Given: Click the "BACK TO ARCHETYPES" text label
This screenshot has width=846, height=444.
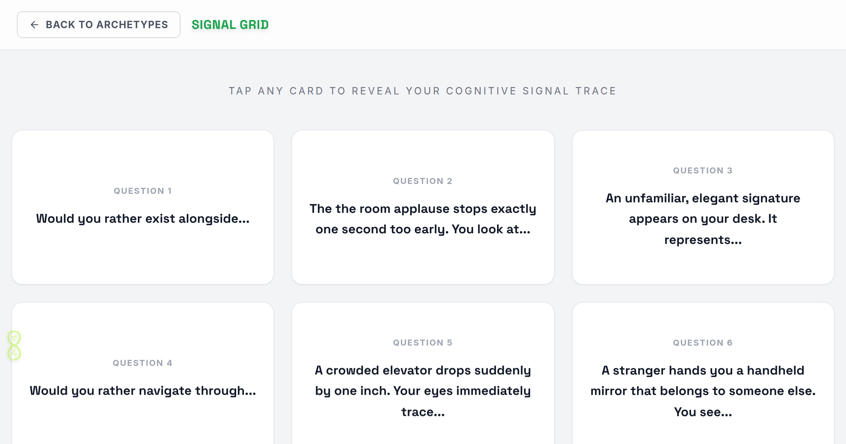Looking at the screenshot, I should (x=107, y=25).
